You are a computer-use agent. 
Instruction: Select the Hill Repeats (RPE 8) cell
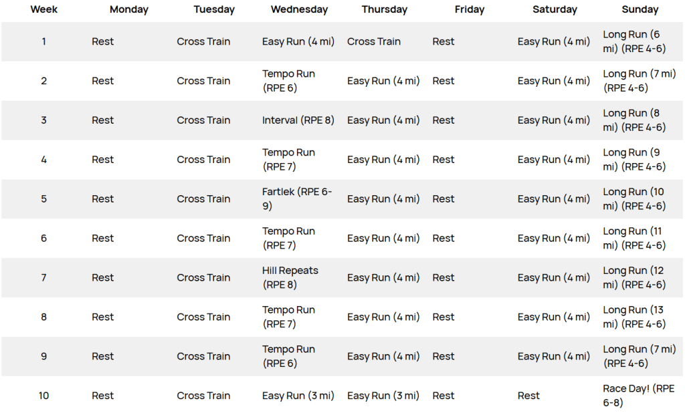[x=290, y=277]
